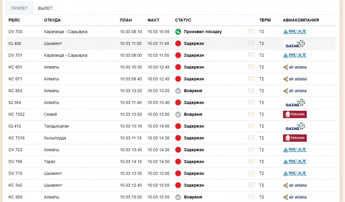Click envelope icon for flight DV 703
Screen dimensions: 345x202
coord(251,32)
